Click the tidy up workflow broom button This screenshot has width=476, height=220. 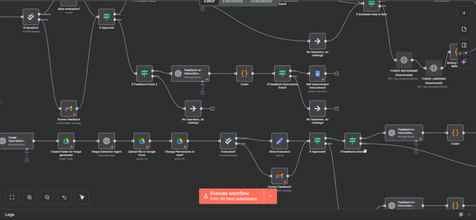point(82,197)
